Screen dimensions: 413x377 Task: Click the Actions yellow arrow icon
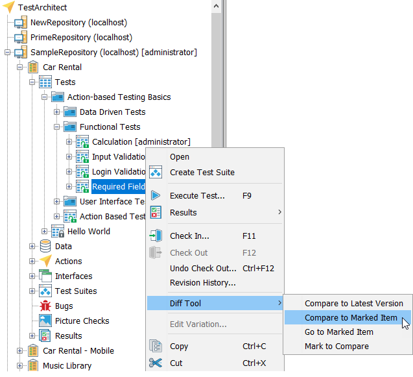45,261
